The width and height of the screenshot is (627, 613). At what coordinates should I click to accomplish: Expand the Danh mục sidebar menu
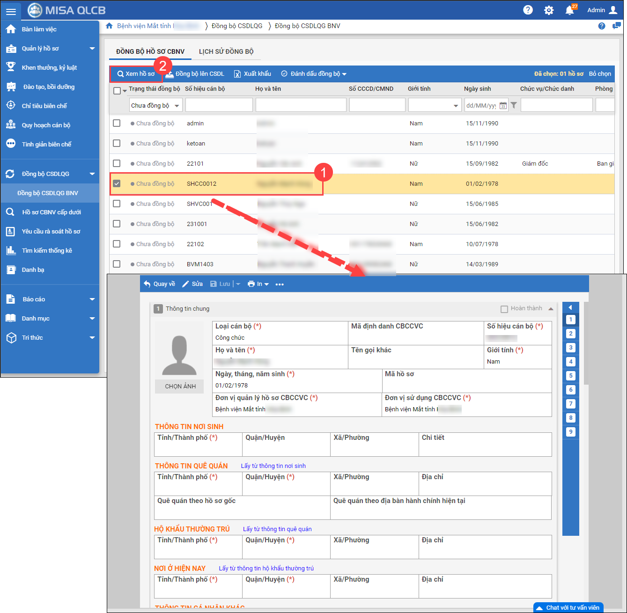tap(92, 318)
